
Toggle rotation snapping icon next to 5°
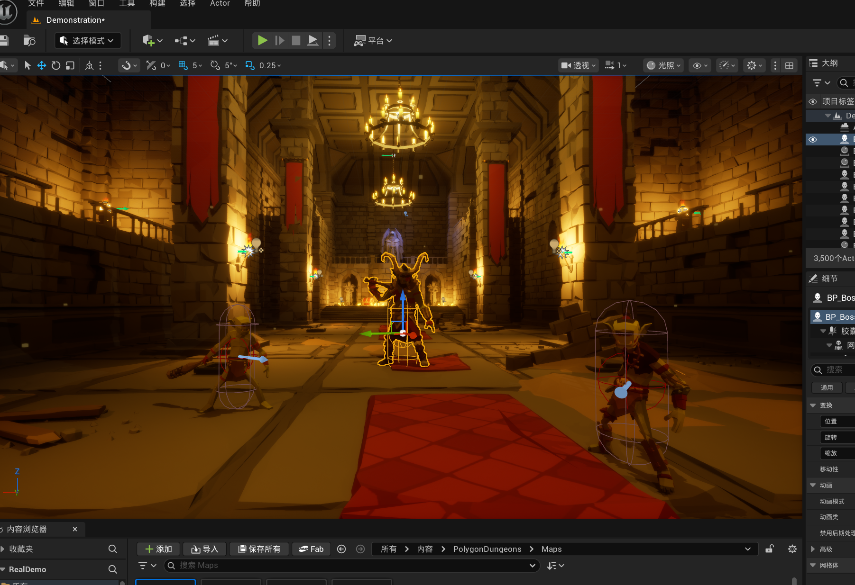tap(215, 65)
